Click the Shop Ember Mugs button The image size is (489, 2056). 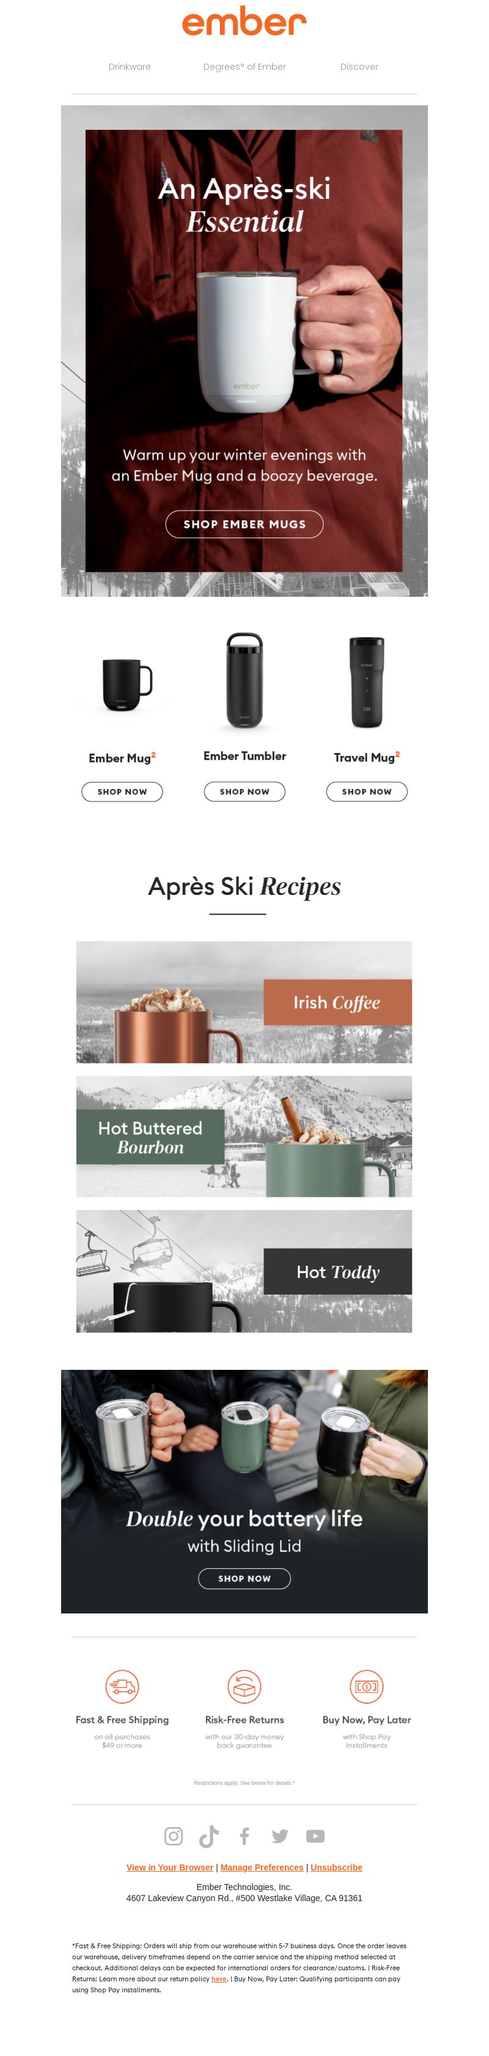click(244, 525)
